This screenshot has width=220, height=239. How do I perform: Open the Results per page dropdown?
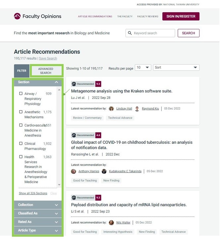point(143,67)
